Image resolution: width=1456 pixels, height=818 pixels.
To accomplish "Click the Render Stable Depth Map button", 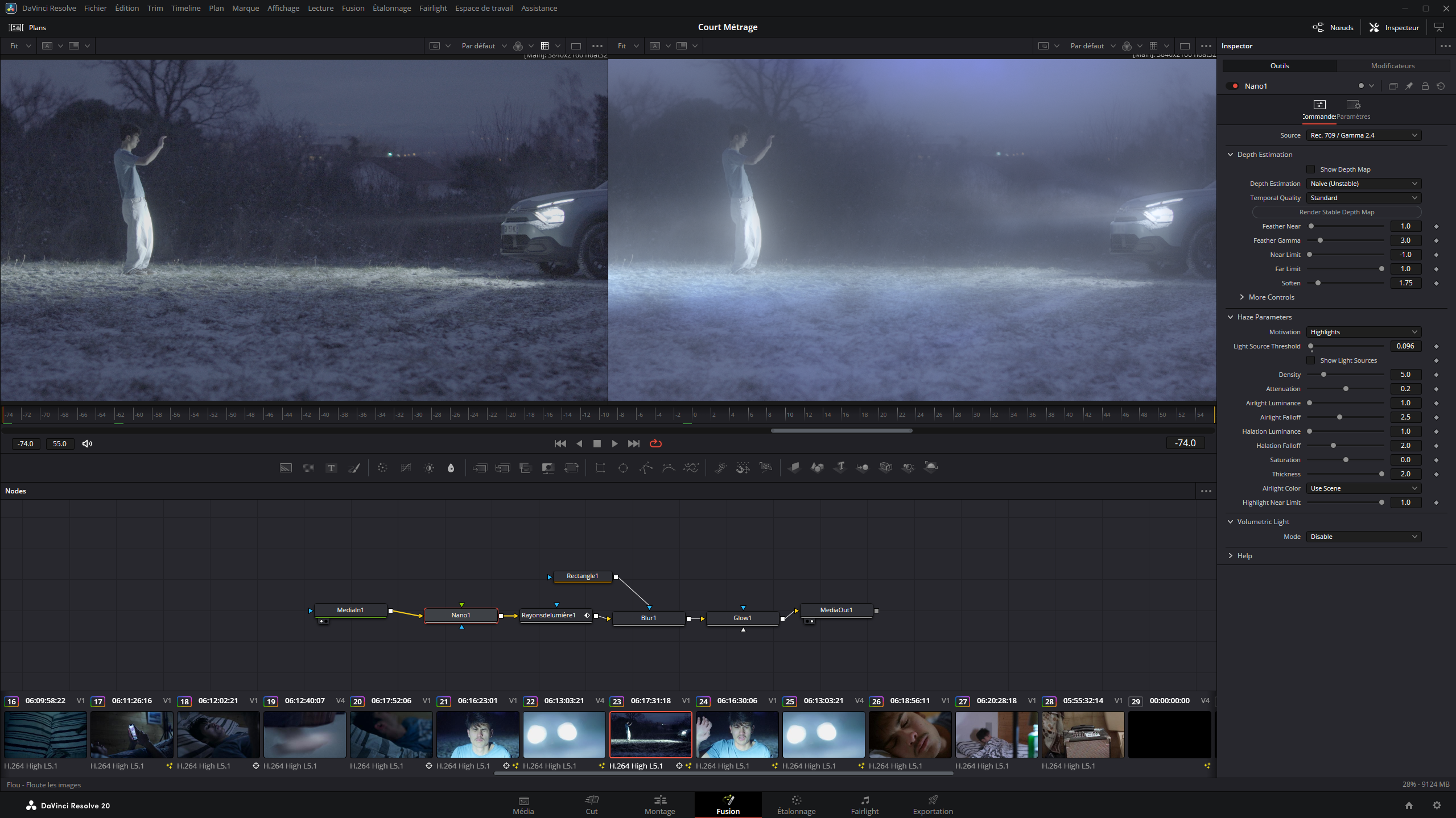I will click(1336, 212).
